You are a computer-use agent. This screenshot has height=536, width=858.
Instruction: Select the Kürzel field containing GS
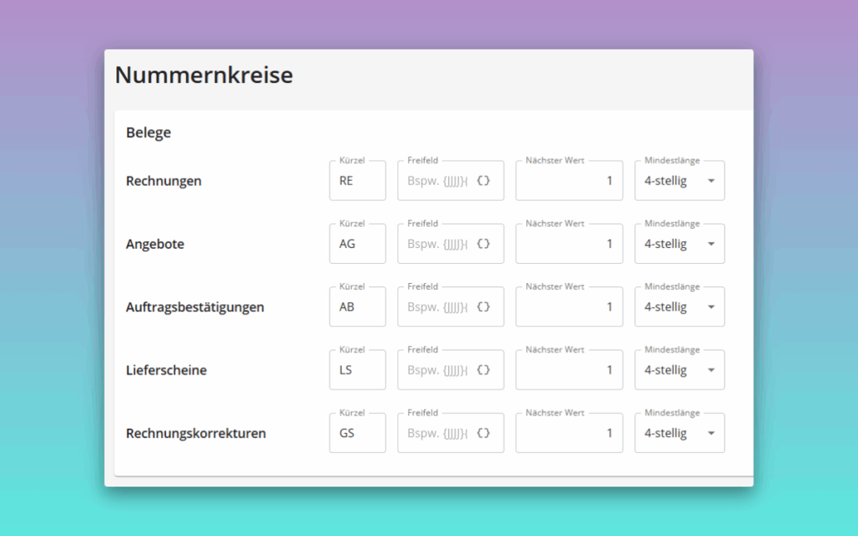click(x=357, y=434)
